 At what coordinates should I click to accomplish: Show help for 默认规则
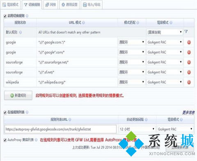[x=21, y=32]
